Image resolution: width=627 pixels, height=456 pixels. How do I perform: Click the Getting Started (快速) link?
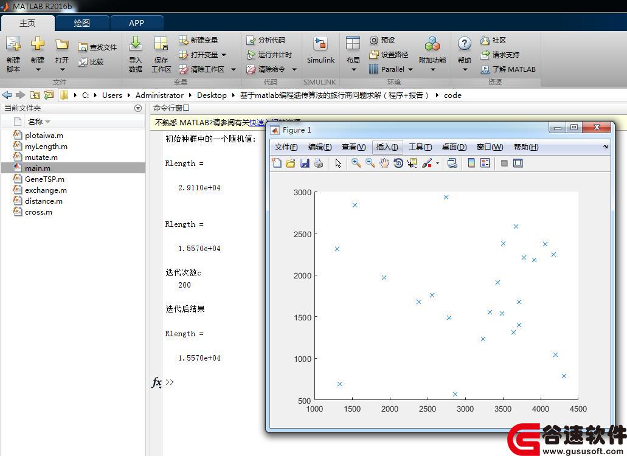[257, 122]
